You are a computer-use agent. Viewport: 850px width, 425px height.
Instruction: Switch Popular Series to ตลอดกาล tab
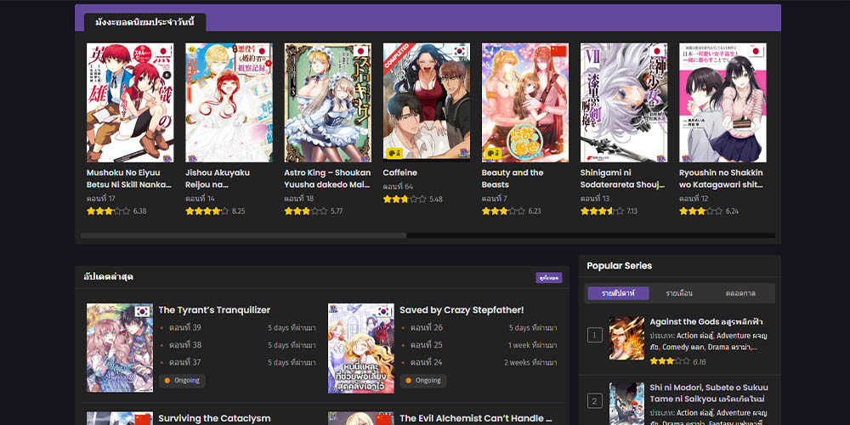coord(740,293)
